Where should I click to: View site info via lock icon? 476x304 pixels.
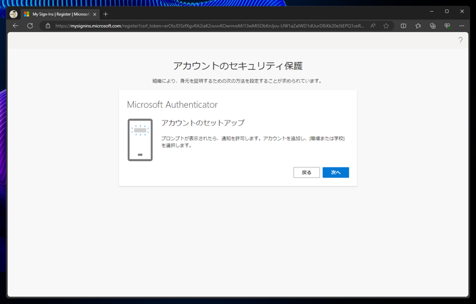[48, 26]
